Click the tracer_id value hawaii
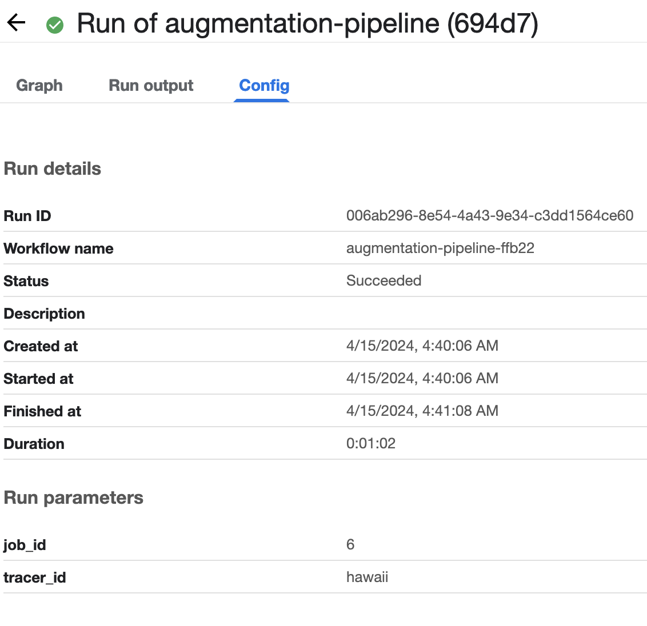Viewport: 647px width, 626px height. 368,577
